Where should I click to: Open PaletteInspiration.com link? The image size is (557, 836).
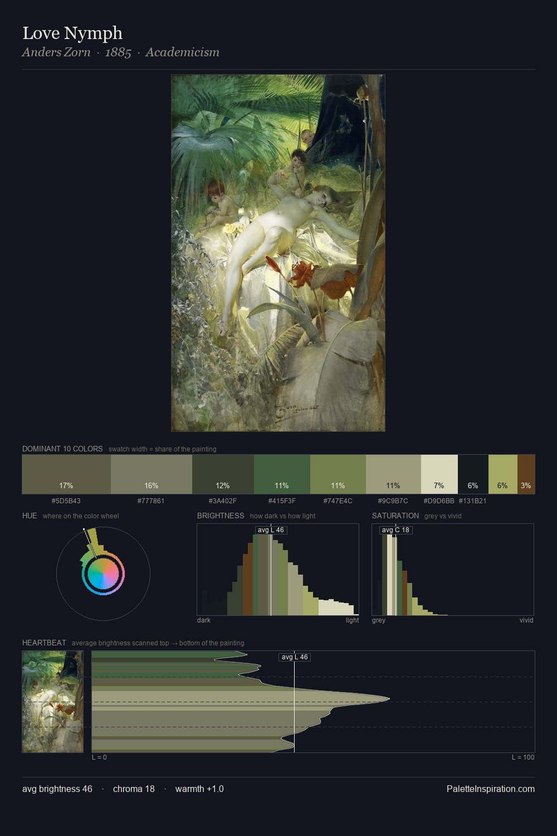(x=491, y=789)
